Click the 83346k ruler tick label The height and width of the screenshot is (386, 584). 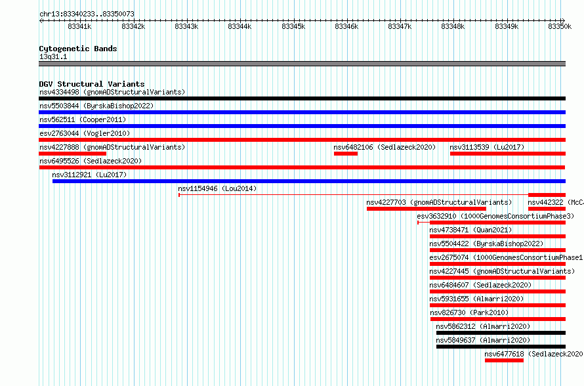coord(346,26)
